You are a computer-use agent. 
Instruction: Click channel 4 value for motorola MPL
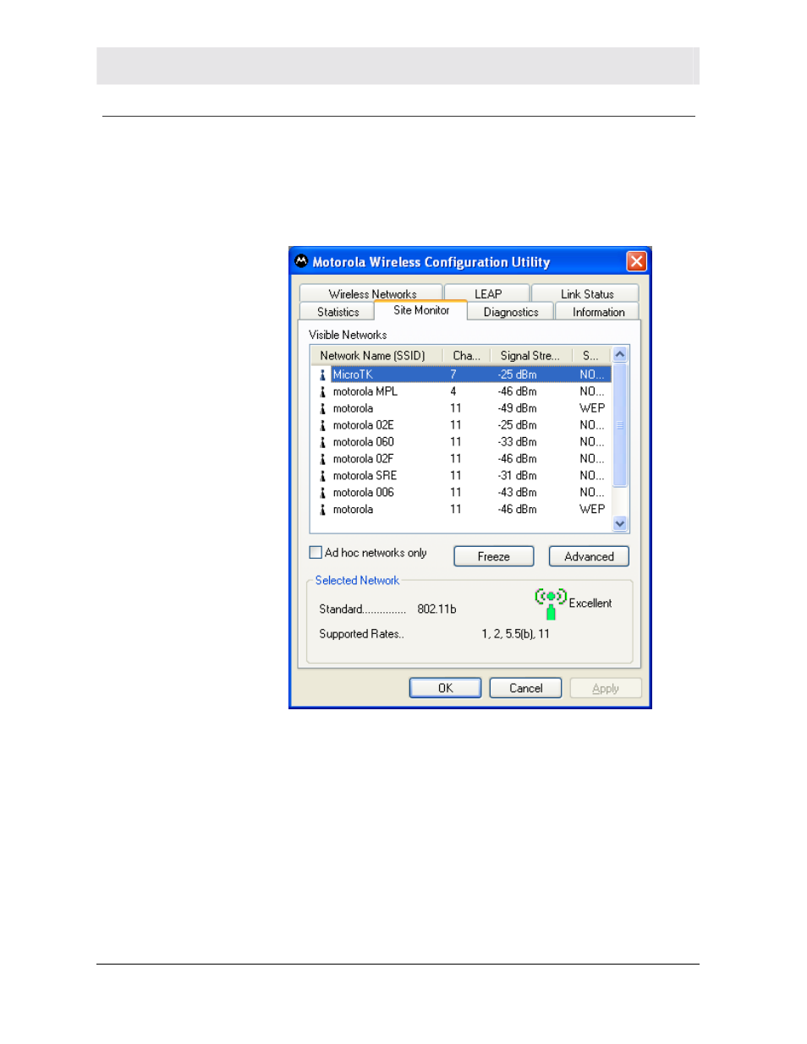click(453, 391)
